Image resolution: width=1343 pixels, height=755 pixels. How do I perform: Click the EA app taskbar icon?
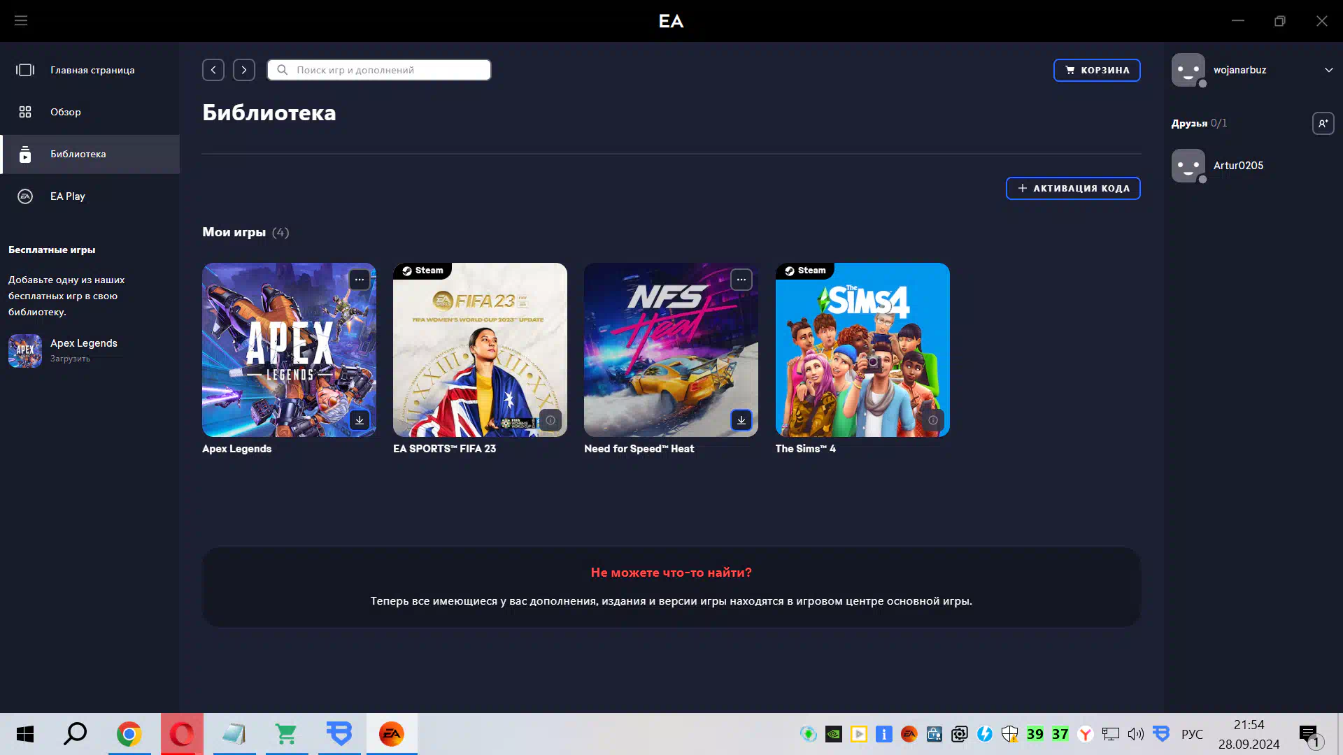pos(392,734)
